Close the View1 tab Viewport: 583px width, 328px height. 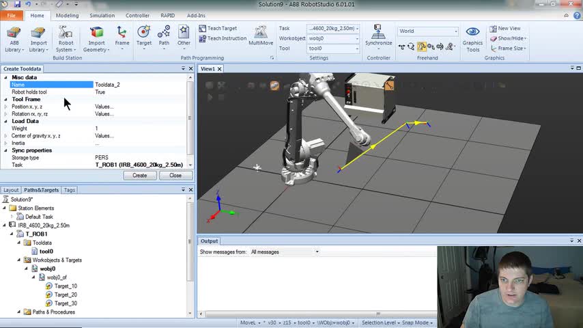pyautogui.click(x=219, y=69)
